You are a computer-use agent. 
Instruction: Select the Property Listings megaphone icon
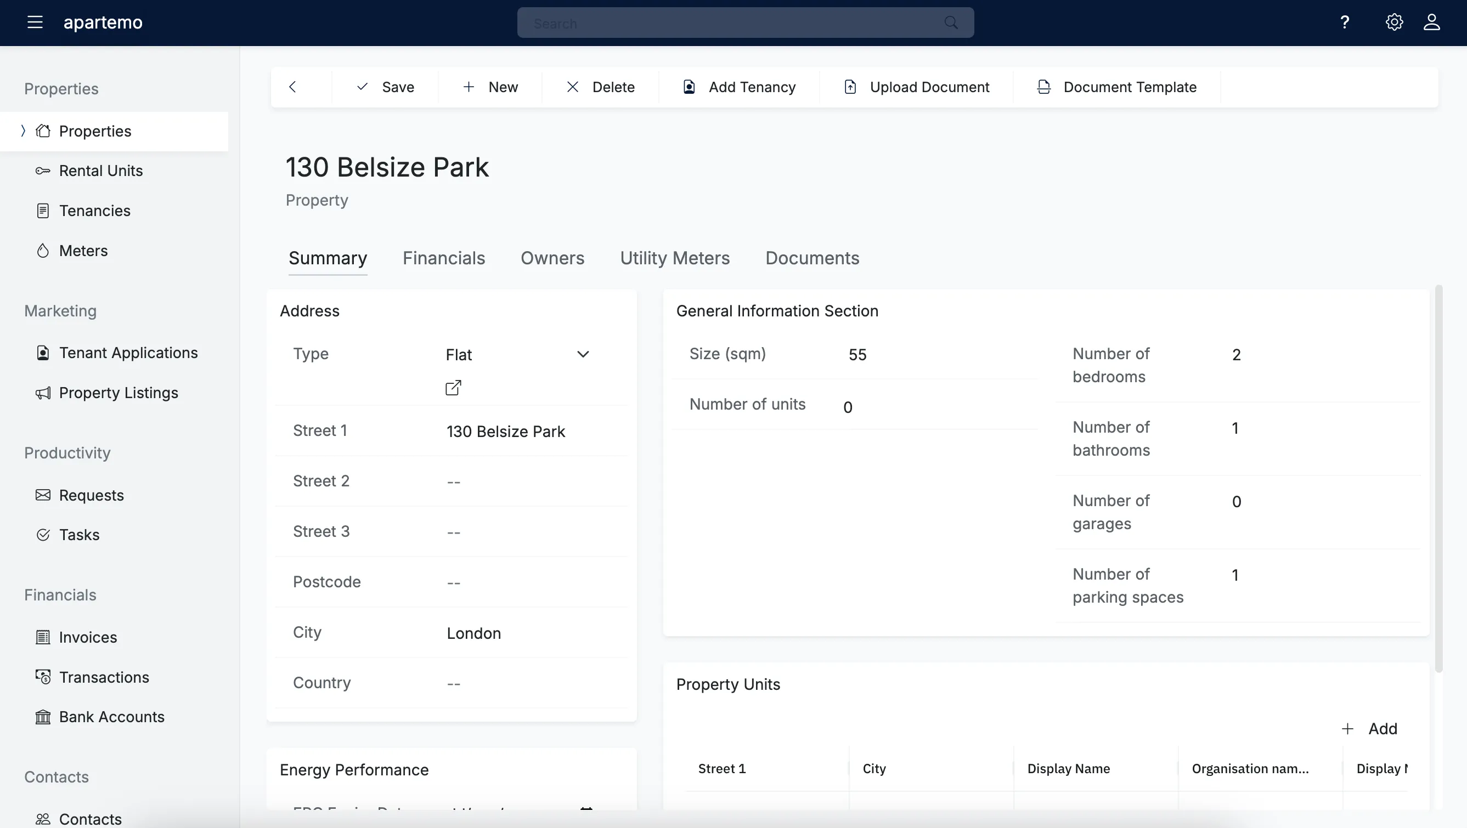43,393
